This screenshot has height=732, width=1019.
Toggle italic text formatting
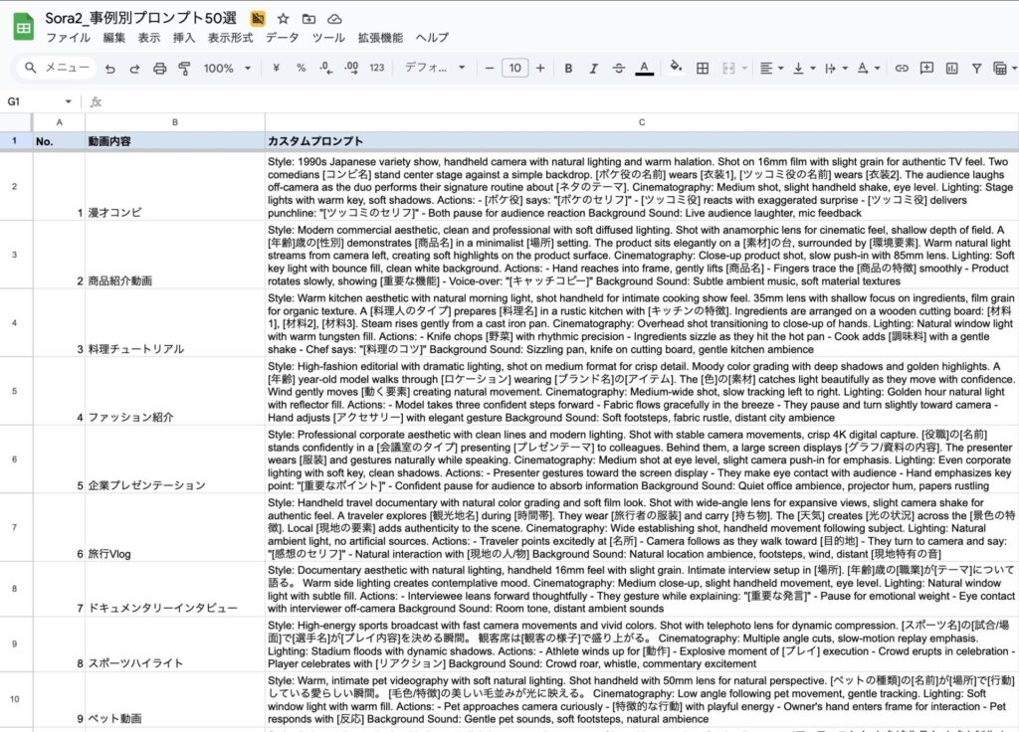click(593, 69)
